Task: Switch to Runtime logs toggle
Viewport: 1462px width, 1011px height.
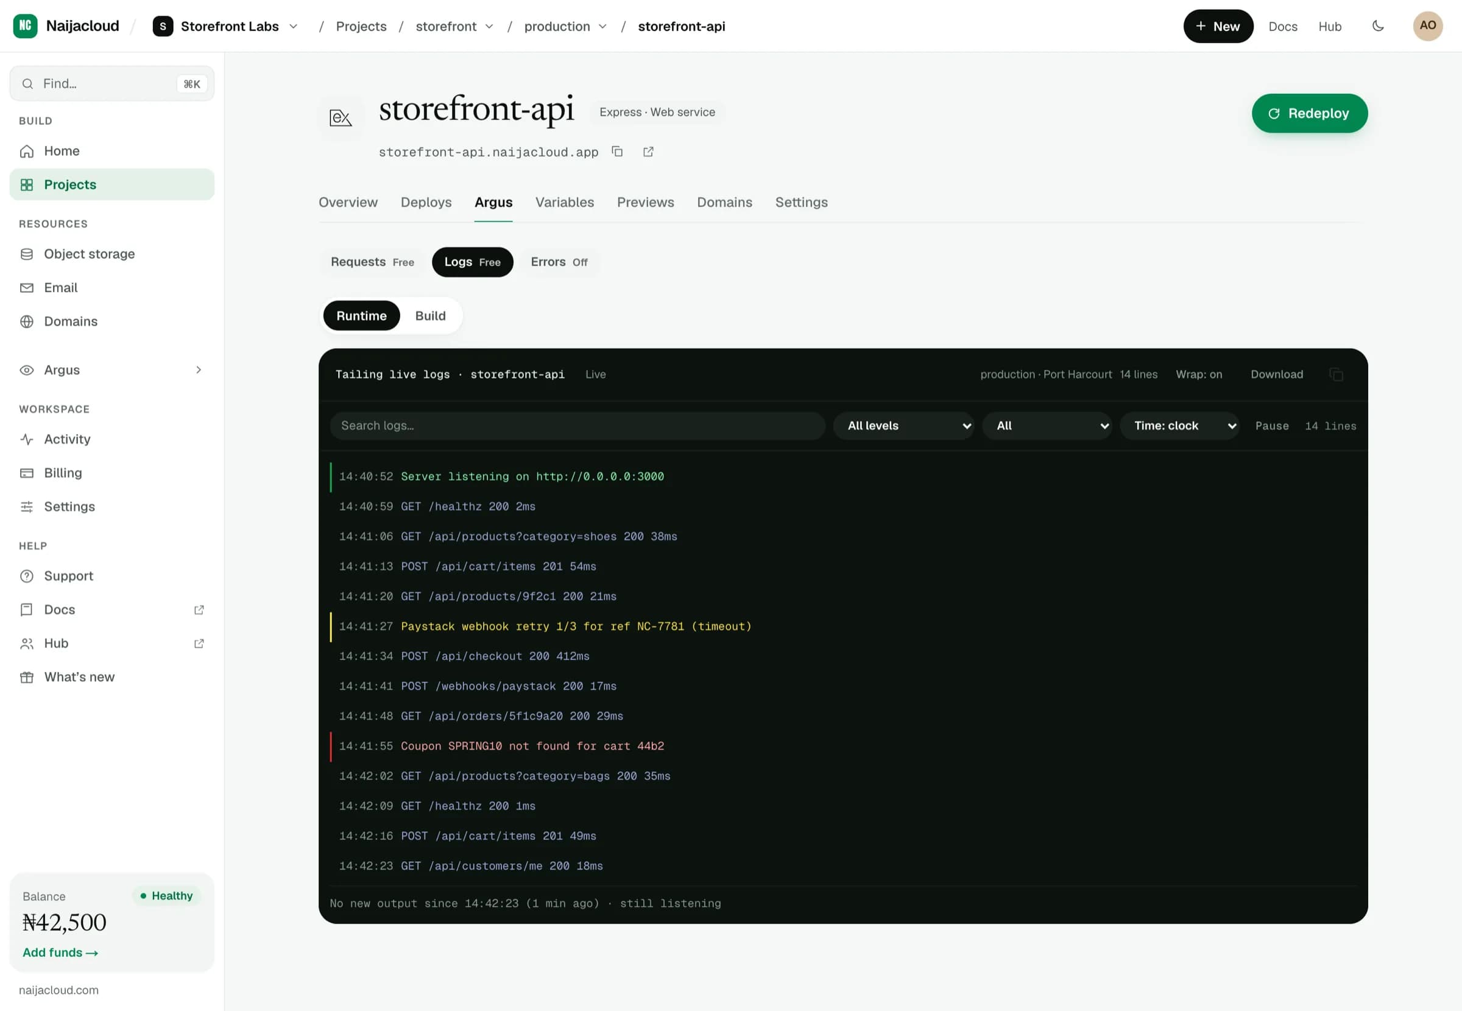Action: point(361,315)
